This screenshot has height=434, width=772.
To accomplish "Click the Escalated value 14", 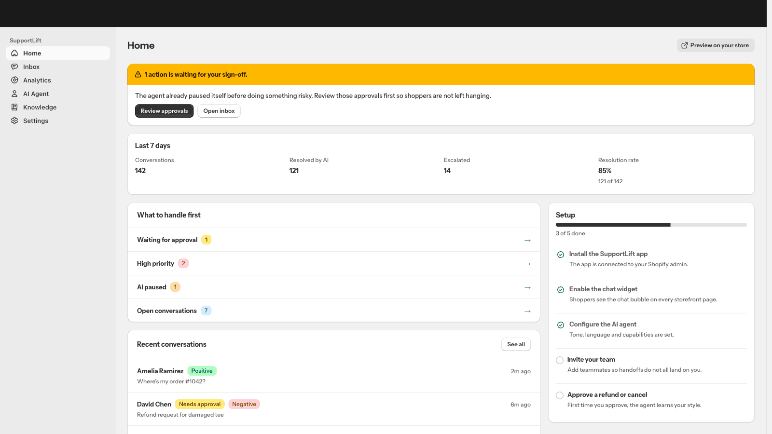I will [447, 171].
